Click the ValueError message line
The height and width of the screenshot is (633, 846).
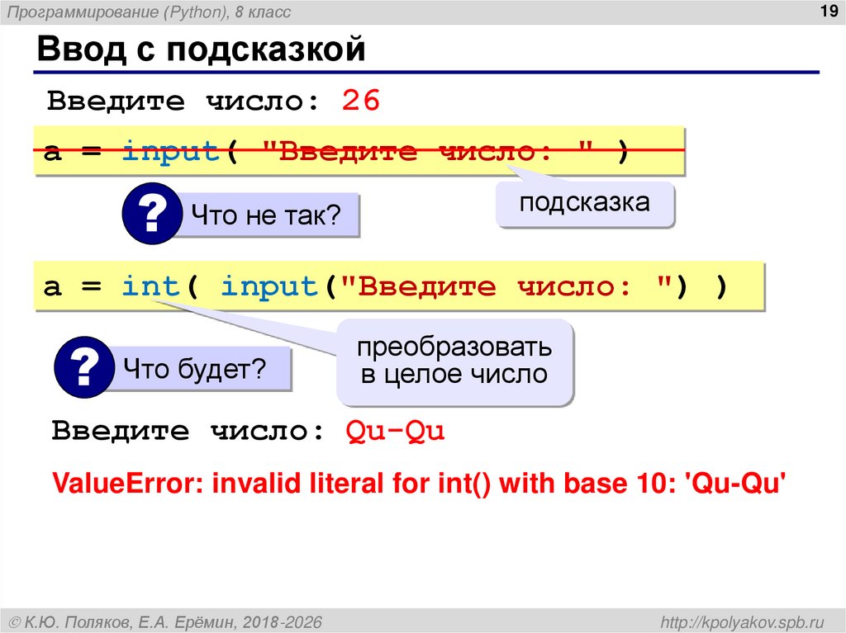click(x=419, y=483)
